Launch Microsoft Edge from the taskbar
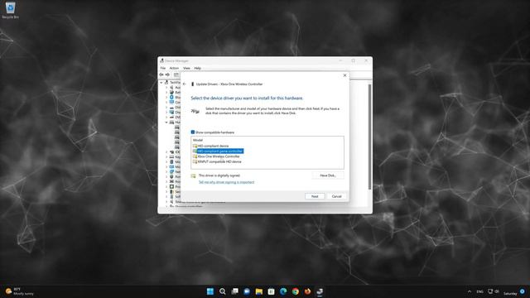Viewport: 530px width, 298px height. click(283, 291)
